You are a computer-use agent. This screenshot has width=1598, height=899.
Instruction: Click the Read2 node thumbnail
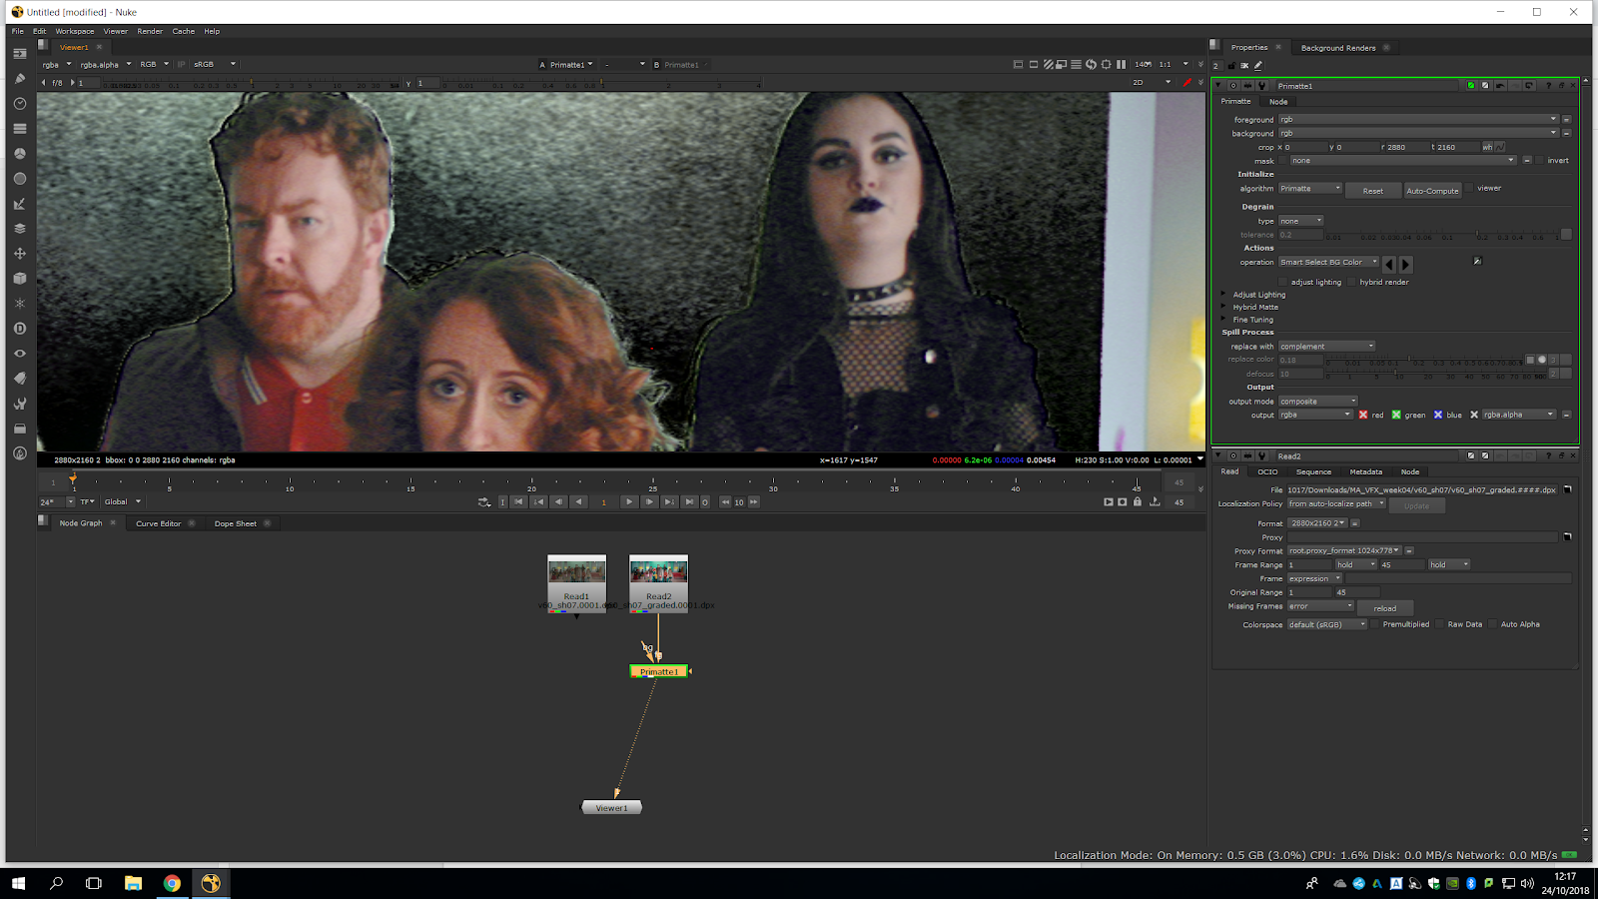point(658,572)
